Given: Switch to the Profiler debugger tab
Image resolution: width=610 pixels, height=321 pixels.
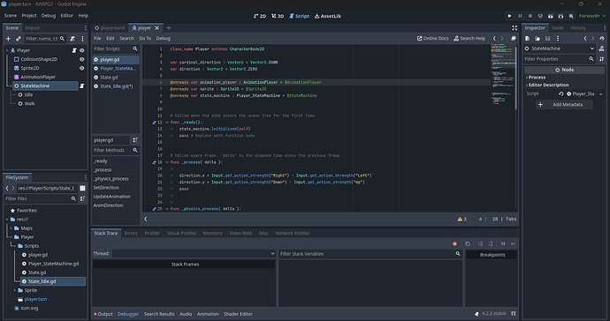Looking at the screenshot, I should (152, 234).
